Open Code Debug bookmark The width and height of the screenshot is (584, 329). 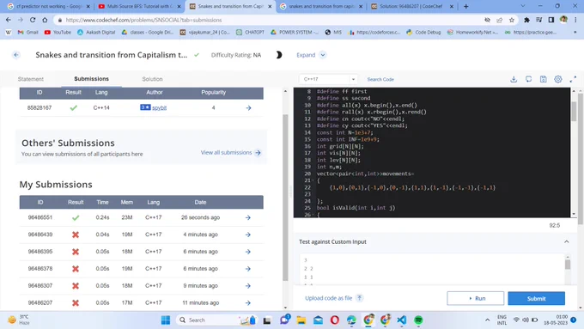click(423, 33)
